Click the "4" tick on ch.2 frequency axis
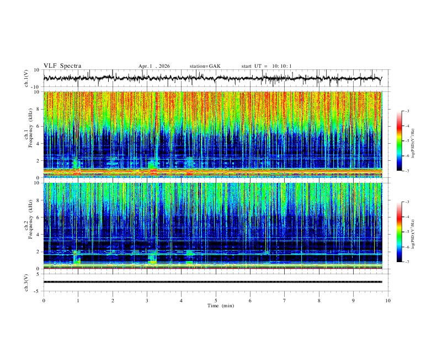Image resolution: width=437 pixels, height=337 pixels. coord(39,235)
